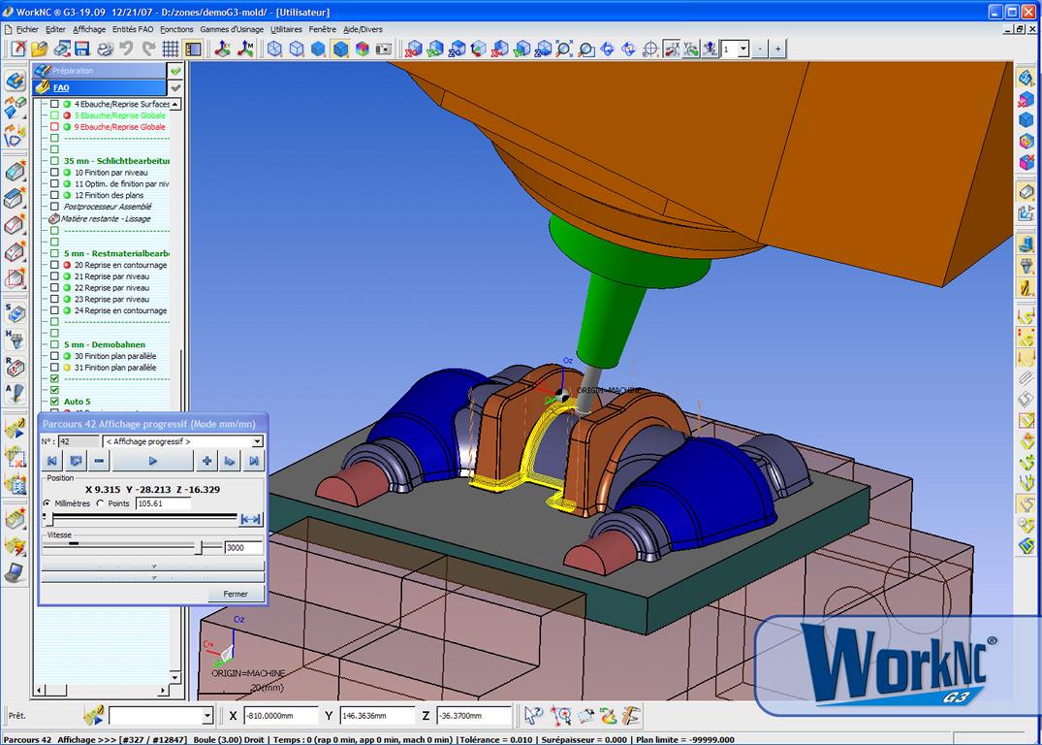The image size is (1042, 745).
Task: Click the side panel toggle toolbar icon
Action: point(194,49)
